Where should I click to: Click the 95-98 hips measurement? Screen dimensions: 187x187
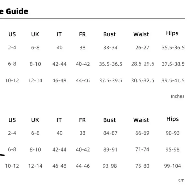point(173,149)
